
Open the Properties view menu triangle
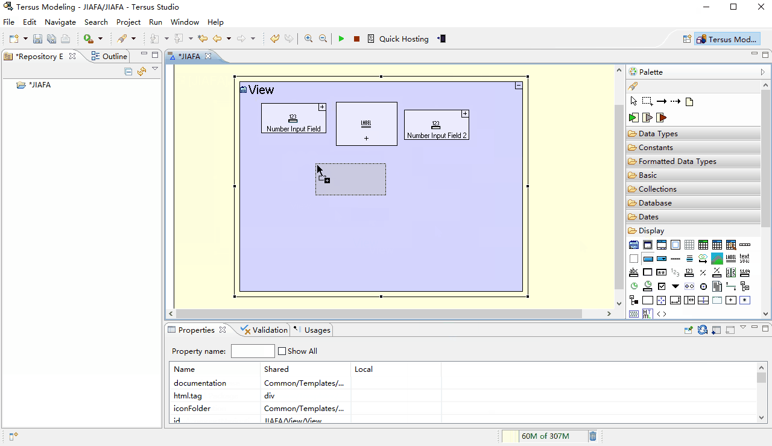743,327
